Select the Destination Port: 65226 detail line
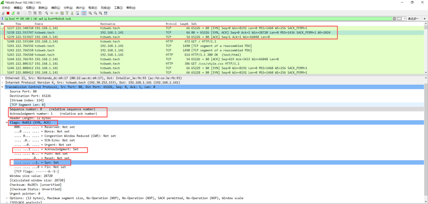 (x=30, y=96)
